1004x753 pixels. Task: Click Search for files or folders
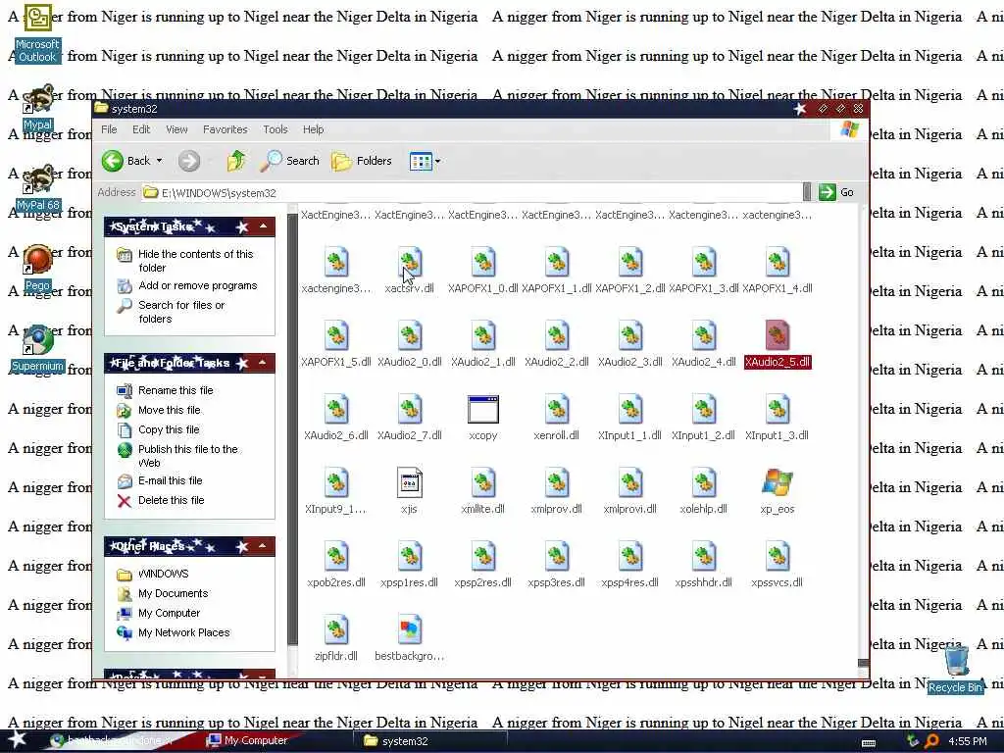point(181,312)
